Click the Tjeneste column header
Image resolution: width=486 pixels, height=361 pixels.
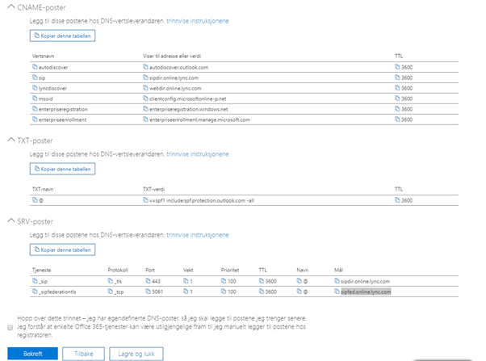(41, 270)
